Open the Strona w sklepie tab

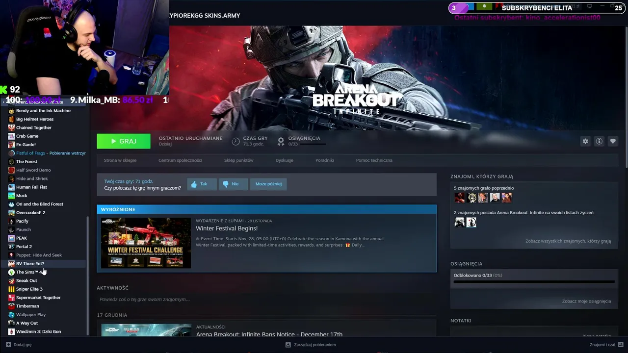(x=120, y=160)
